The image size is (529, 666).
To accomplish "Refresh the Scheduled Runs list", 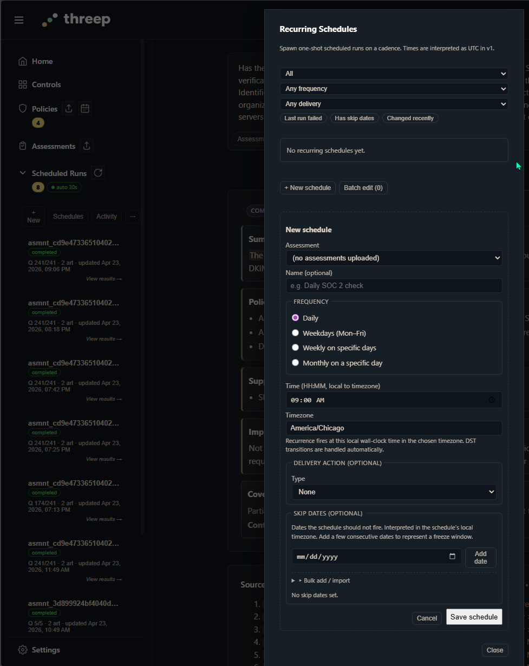I will coord(98,173).
